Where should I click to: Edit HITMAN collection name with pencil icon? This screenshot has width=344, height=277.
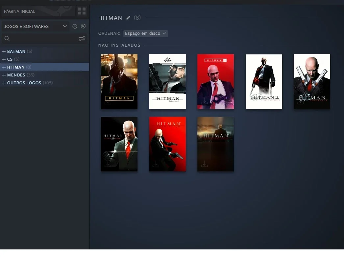click(128, 18)
